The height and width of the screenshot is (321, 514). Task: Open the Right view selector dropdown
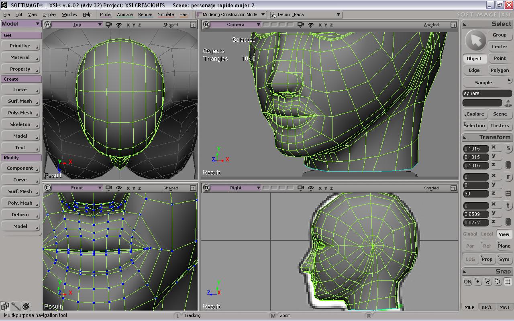pos(236,188)
